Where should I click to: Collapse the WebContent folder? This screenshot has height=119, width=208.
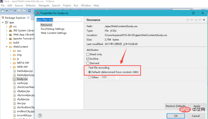tap(7, 47)
